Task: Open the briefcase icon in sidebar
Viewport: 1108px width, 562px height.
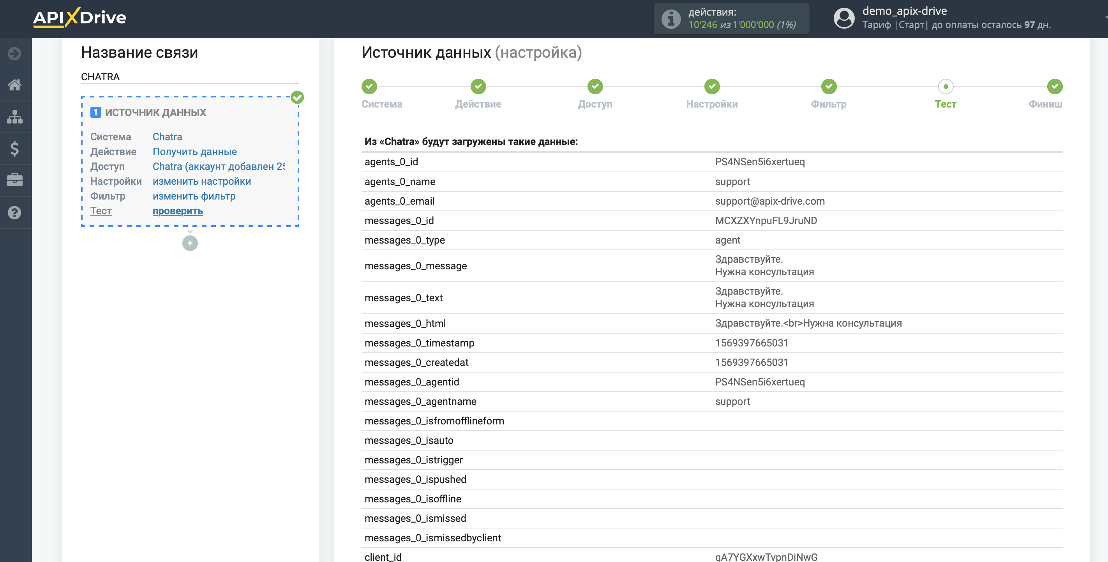Action: tap(15, 180)
